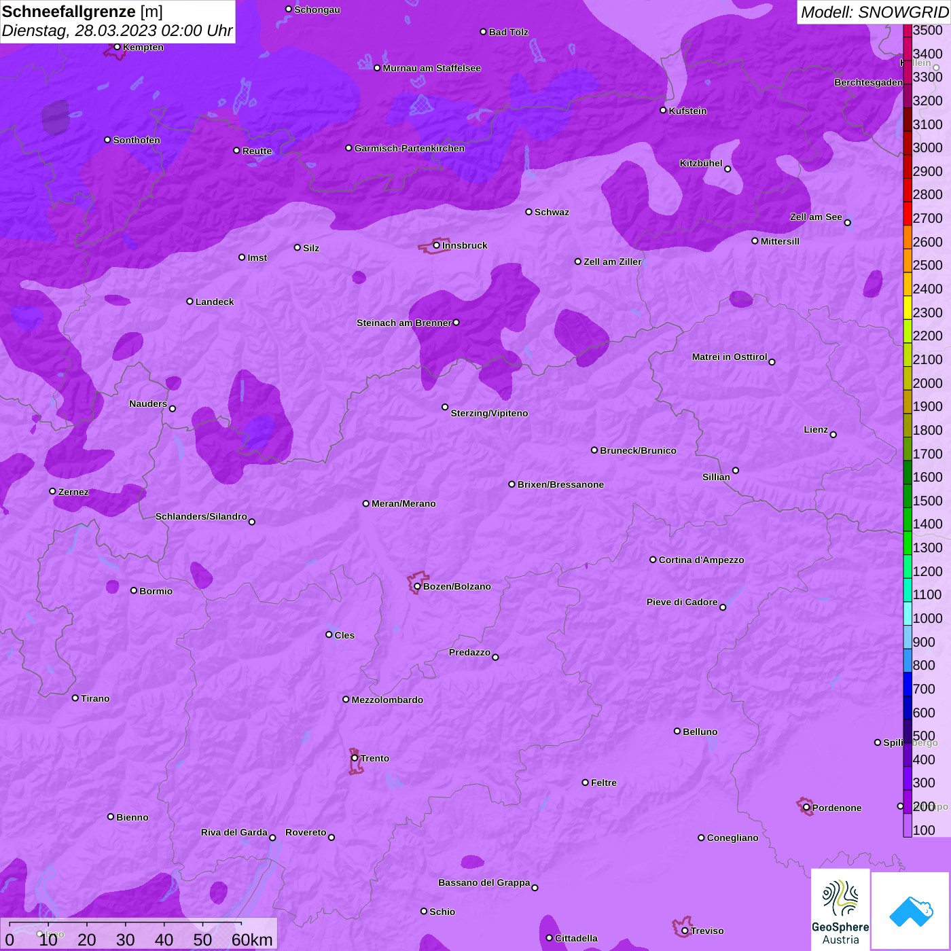Click the Meran/Merano label
Viewport: 951px width, 951px height.
[x=403, y=503]
